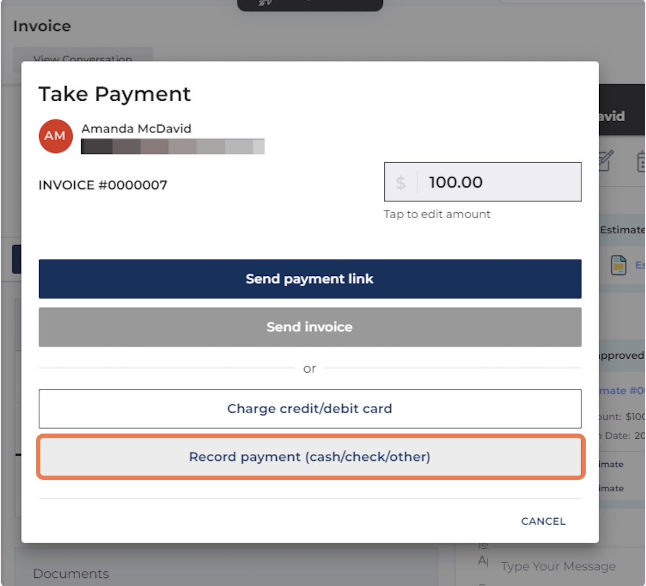Cancel the Take Payment dialog
Screen dimensions: 646x586
[543, 521]
